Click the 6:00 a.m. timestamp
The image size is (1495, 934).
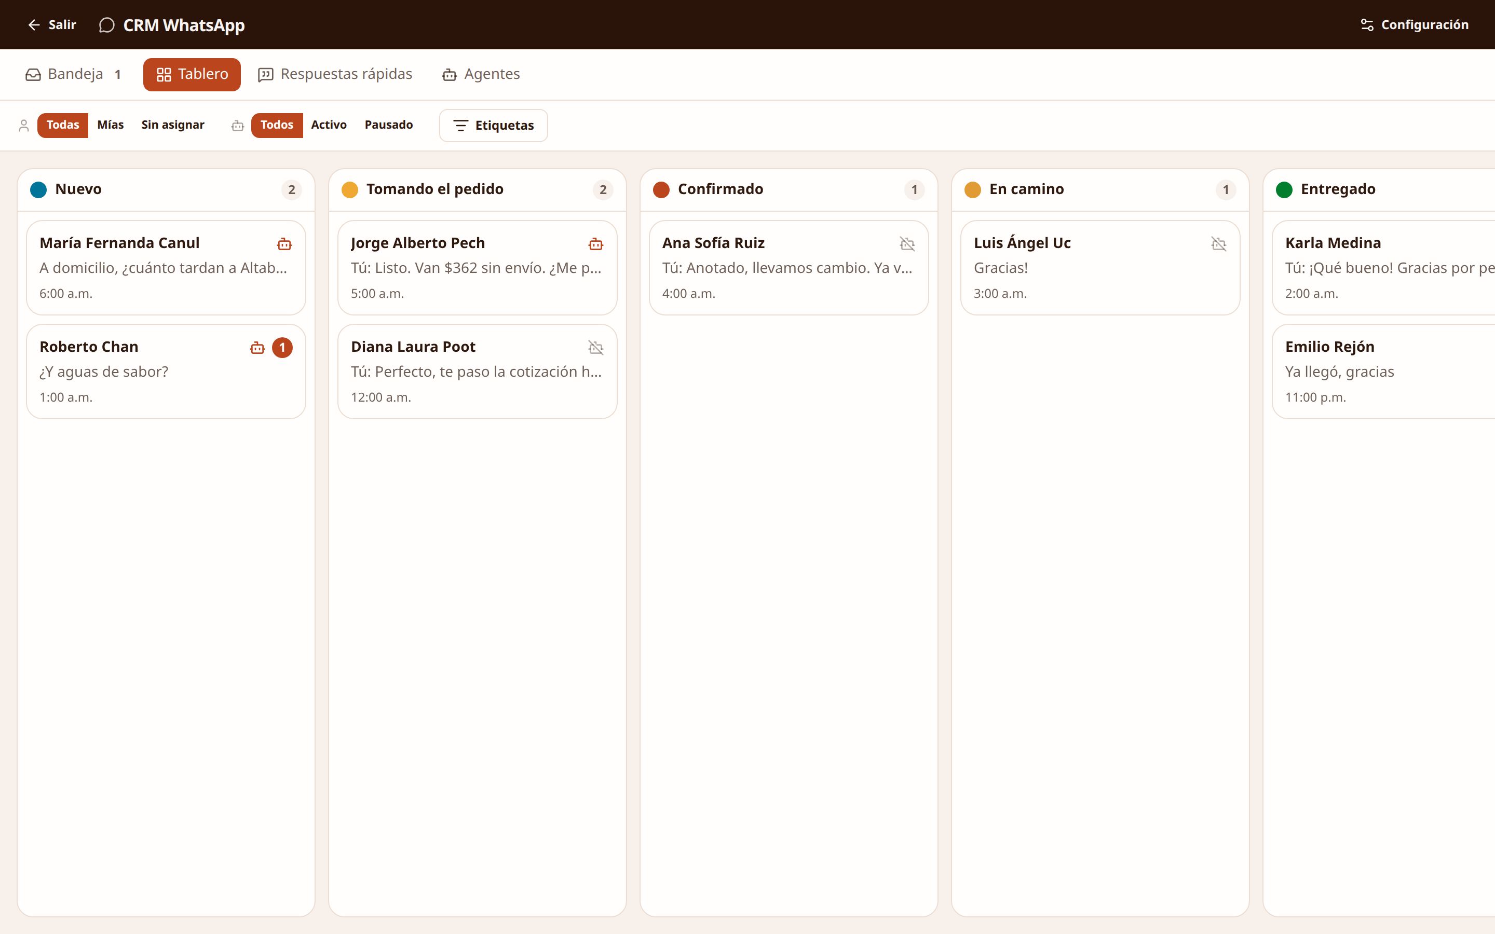tap(66, 294)
